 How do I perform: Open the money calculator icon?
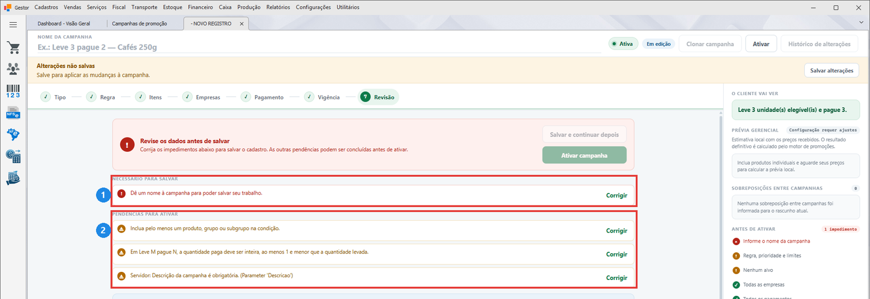pos(13,157)
